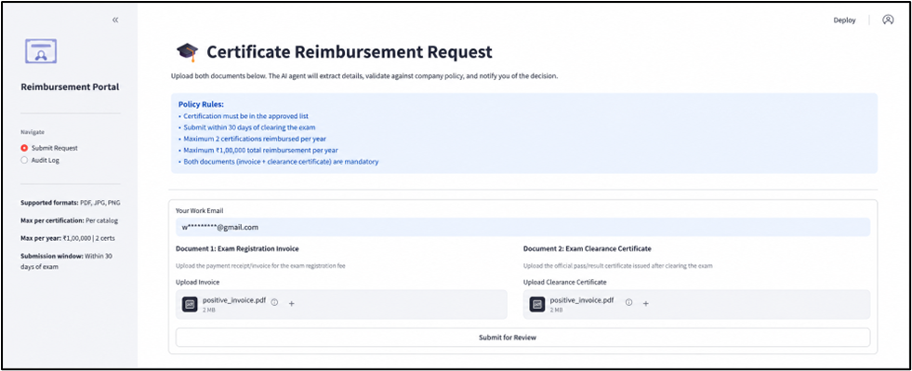Screen dimensions: 912x371
Task: Click the 'Max per certification: Per catalog' text
Action: [x=70, y=220]
